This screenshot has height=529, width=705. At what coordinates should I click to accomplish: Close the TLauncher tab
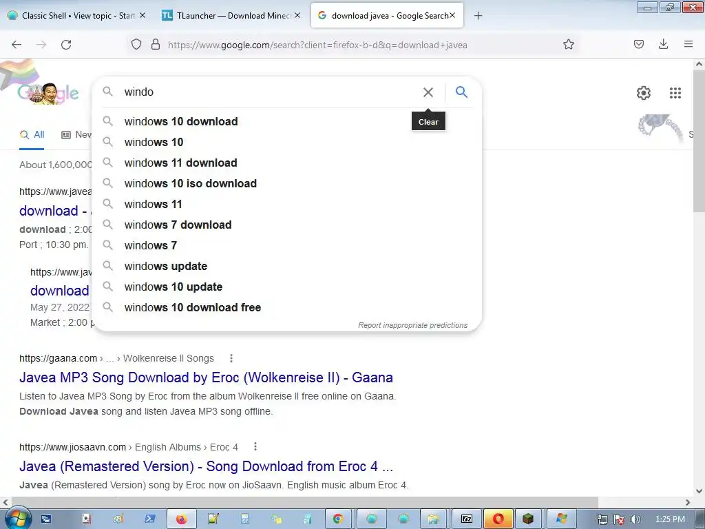(x=297, y=15)
